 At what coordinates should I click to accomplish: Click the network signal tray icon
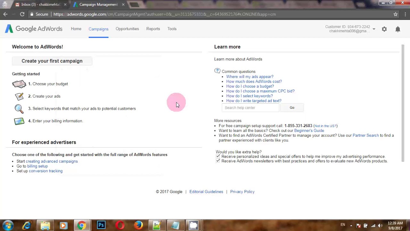tap(373, 226)
